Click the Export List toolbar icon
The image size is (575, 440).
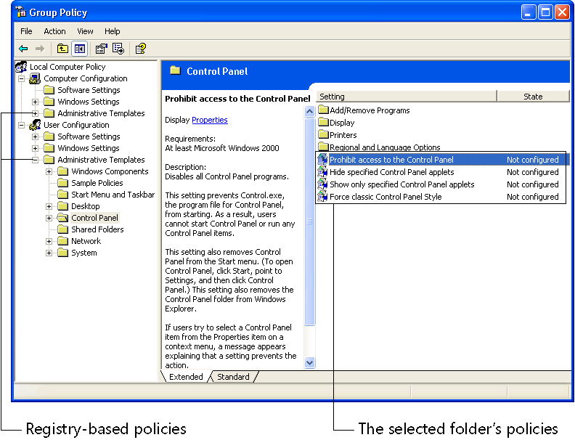click(x=118, y=49)
